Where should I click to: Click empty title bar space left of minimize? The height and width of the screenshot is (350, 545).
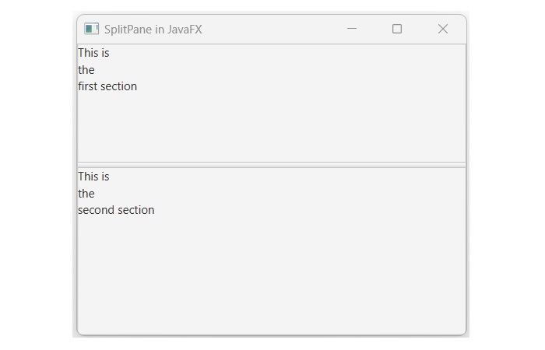pos(272,29)
